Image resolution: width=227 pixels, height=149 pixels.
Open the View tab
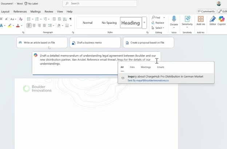[60, 12]
